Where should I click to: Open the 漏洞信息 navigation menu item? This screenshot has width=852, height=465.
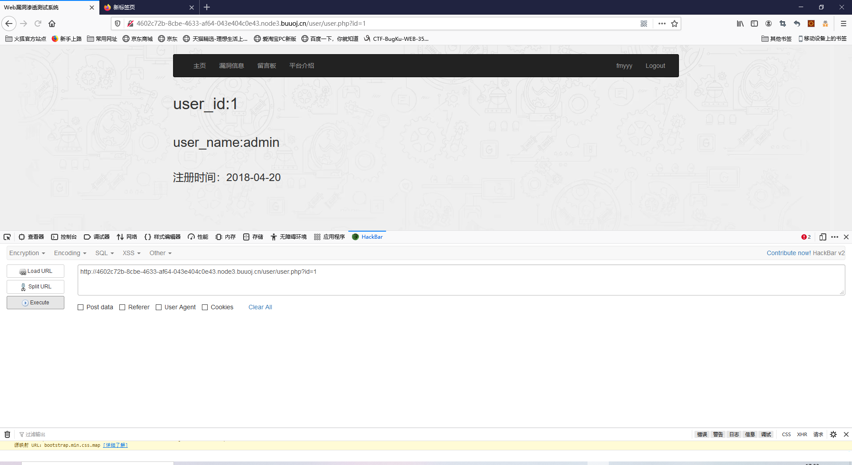pyautogui.click(x=232, y=65)
